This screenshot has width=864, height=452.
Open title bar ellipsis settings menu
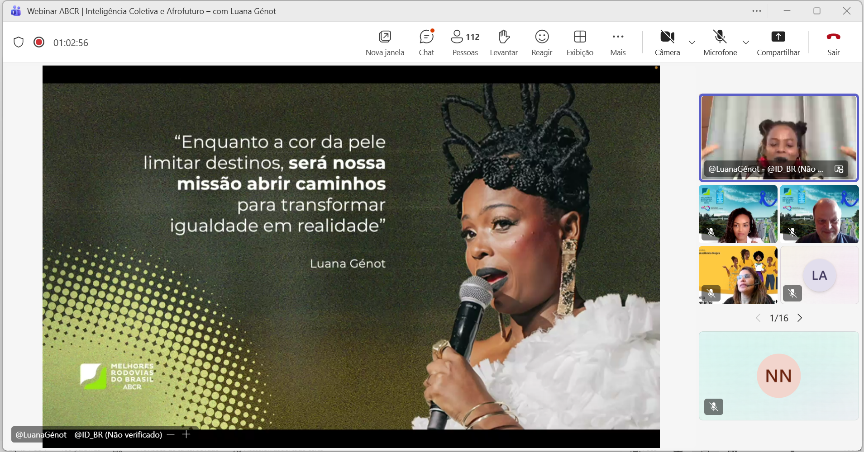tap(757, 11)
